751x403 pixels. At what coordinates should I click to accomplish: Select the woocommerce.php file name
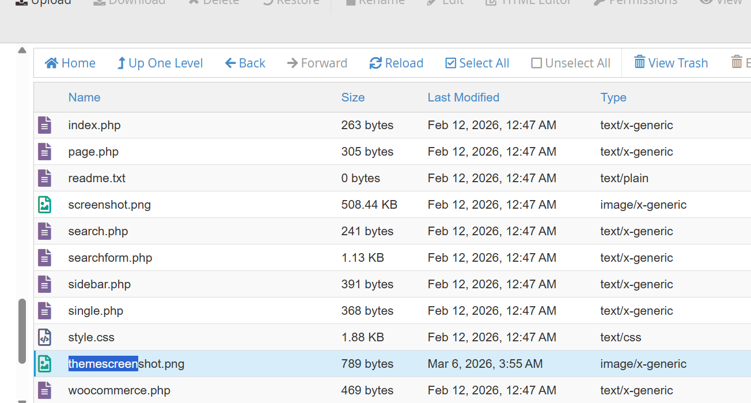pos(119,390)
